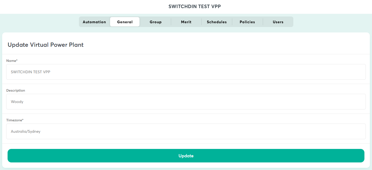The image size is (372, 170).
Task: Click the Name input field
Action: click(x=186, y=72)
